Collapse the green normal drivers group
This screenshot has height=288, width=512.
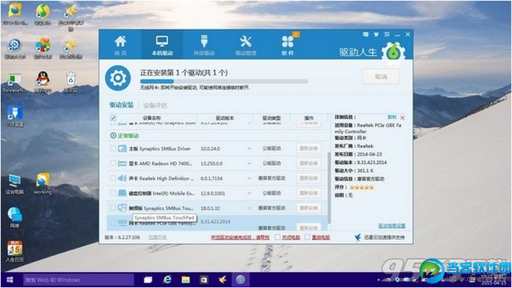pos(113,135)
